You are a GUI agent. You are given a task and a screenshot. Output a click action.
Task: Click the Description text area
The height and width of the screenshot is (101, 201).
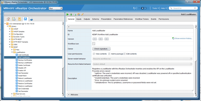pos(142,78)
